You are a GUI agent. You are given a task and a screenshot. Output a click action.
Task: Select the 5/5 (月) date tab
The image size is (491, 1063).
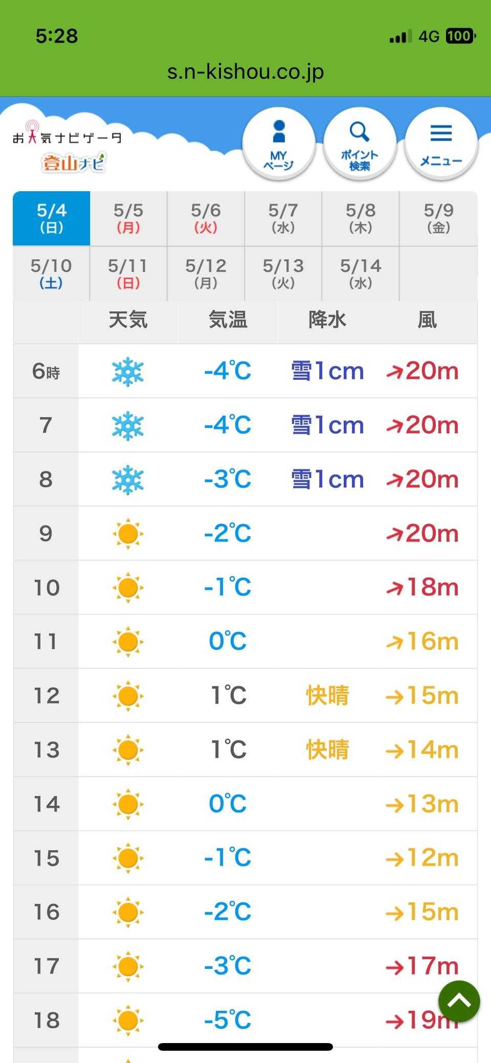click(x=128, y=218)
